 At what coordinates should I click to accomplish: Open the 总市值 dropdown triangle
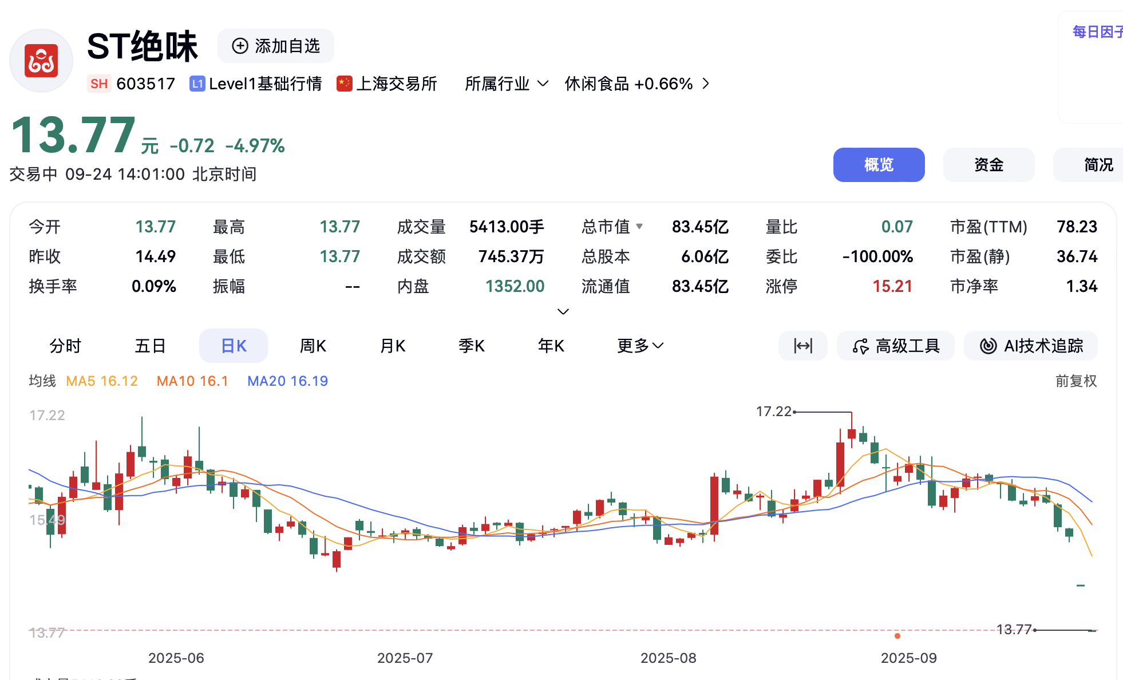click(x=639, y=227)
